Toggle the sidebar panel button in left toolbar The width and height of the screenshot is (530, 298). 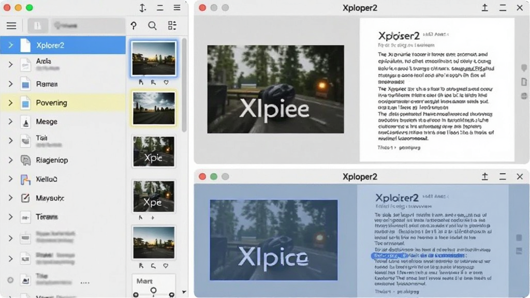37,26
